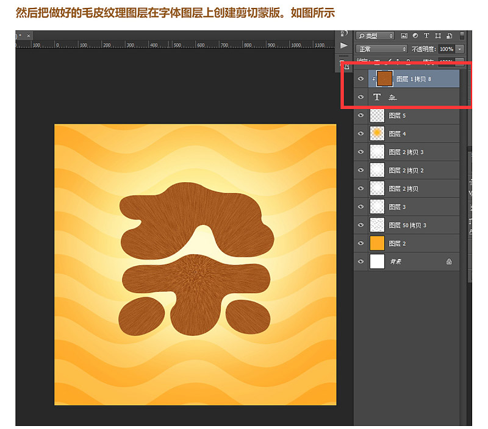
Task: Select layer name 图层 50 拷贝 3
Action: 407,225
